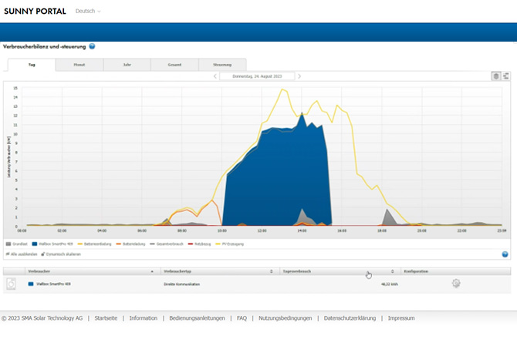The image size is (517, 346).
Task: Open the Startseite footer link
Action: click(106, 318)
